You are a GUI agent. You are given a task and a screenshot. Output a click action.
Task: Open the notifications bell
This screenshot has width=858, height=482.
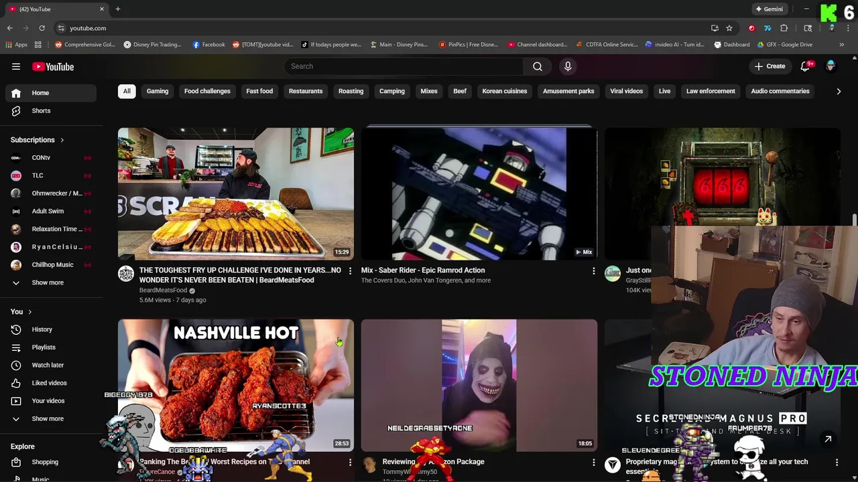click(806, 66)
